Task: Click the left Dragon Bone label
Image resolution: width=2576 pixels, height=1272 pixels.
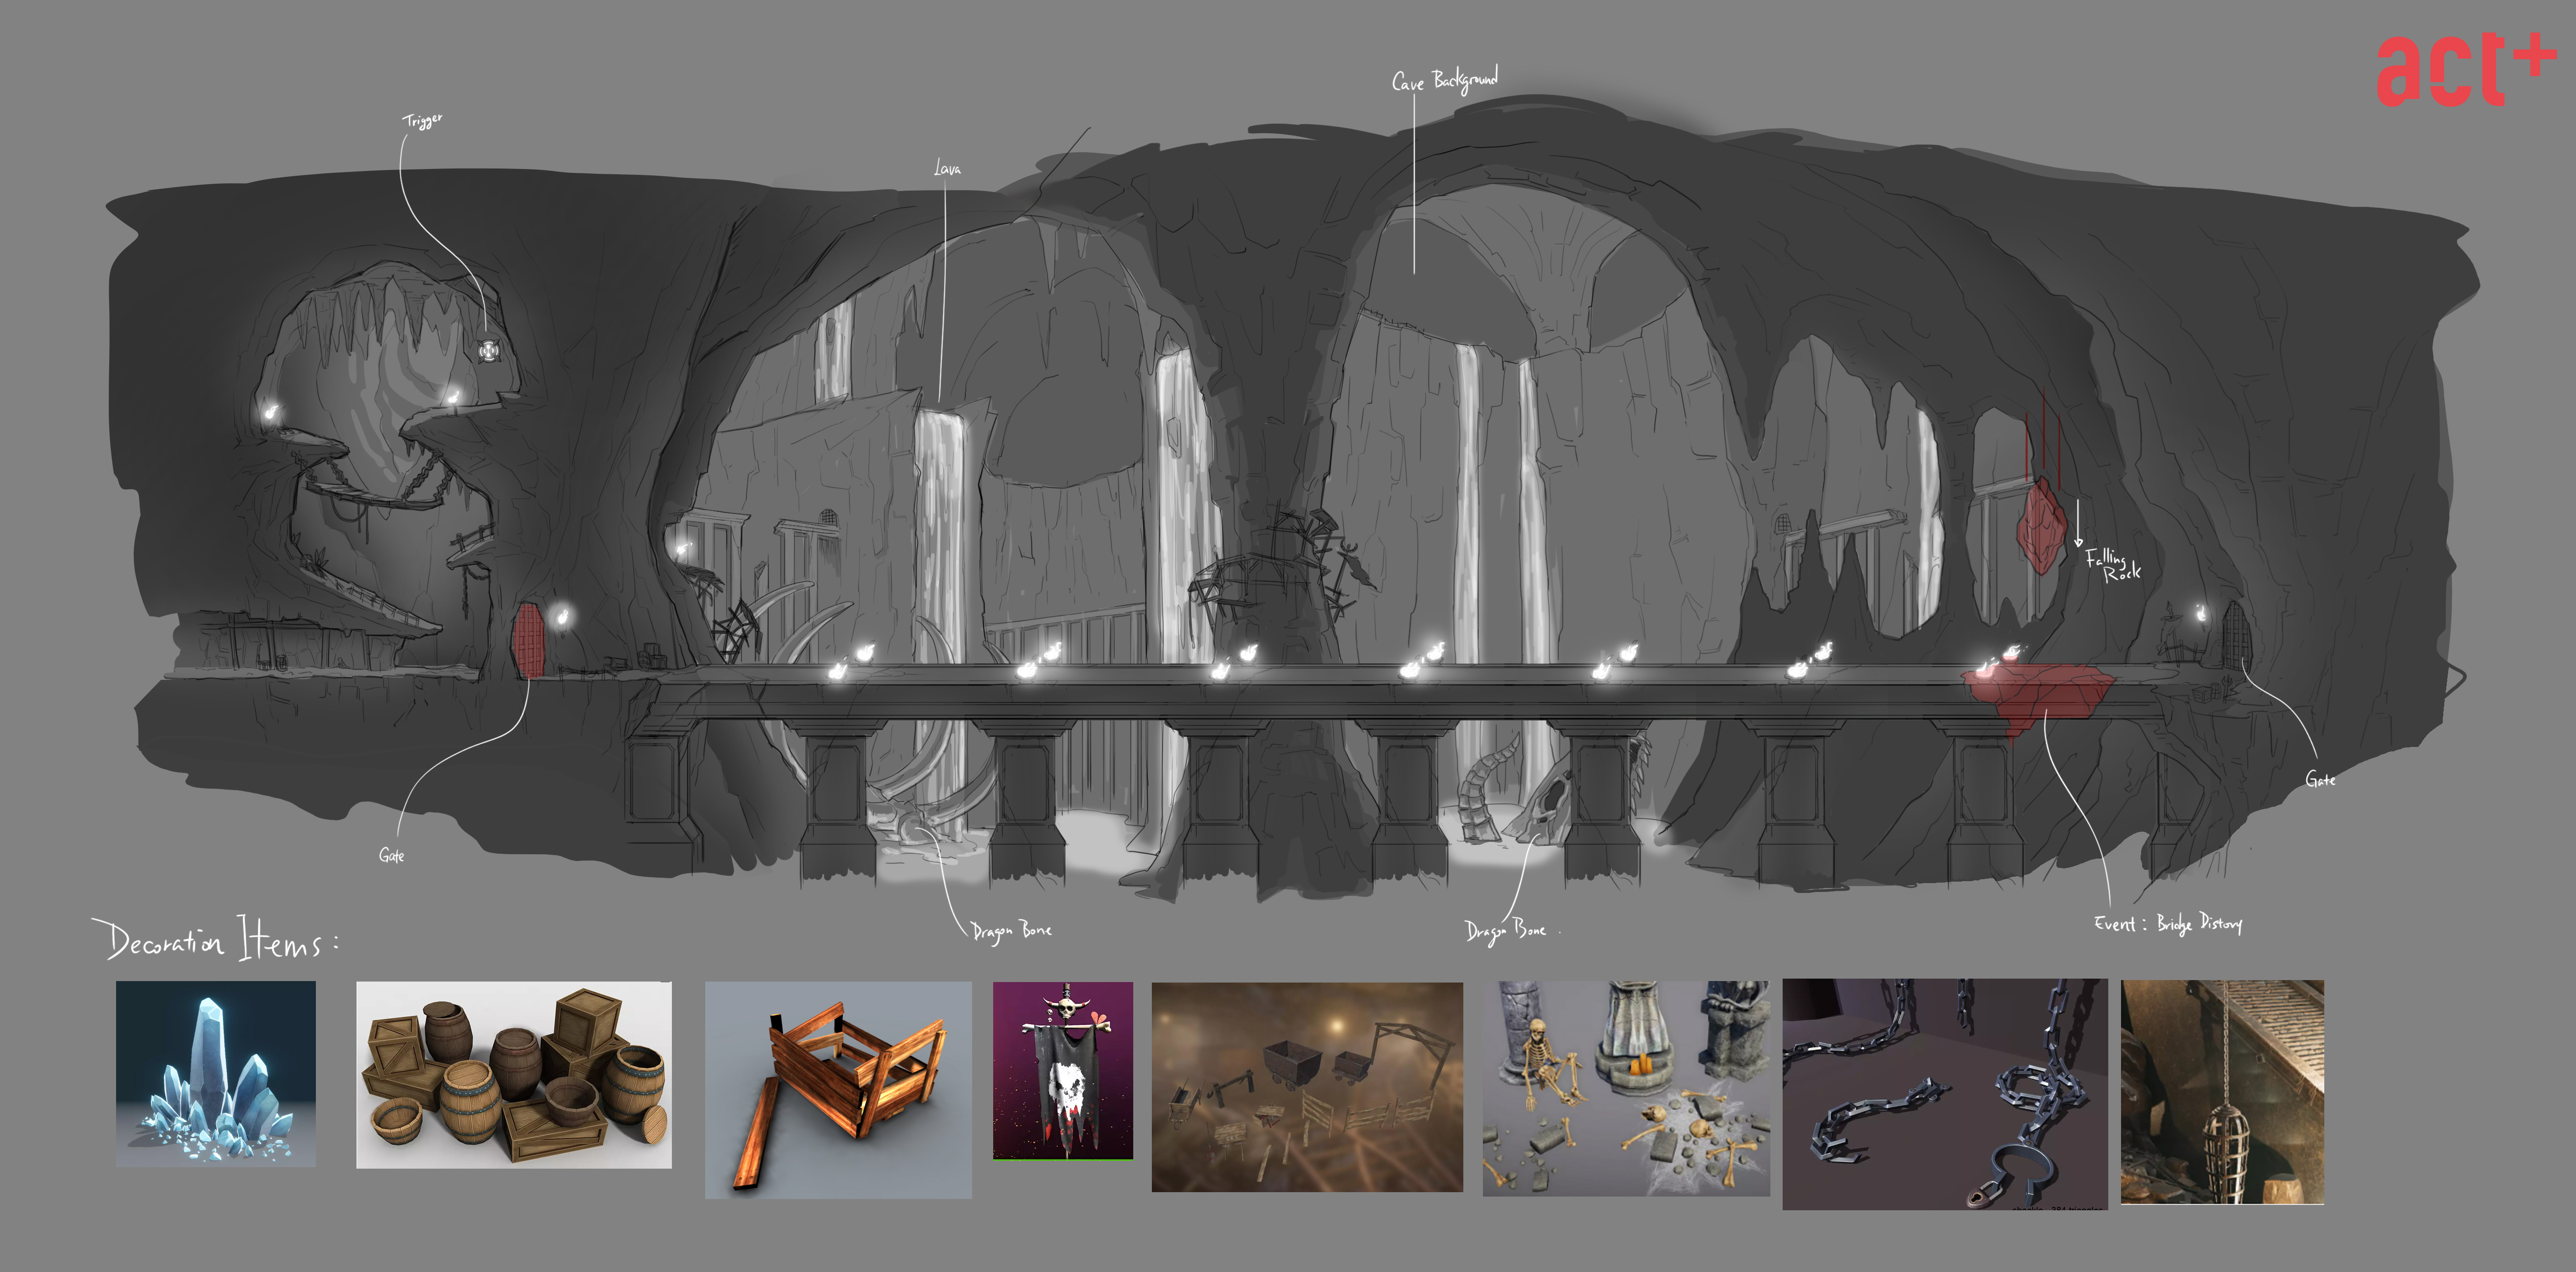Action: [1011, 930]
